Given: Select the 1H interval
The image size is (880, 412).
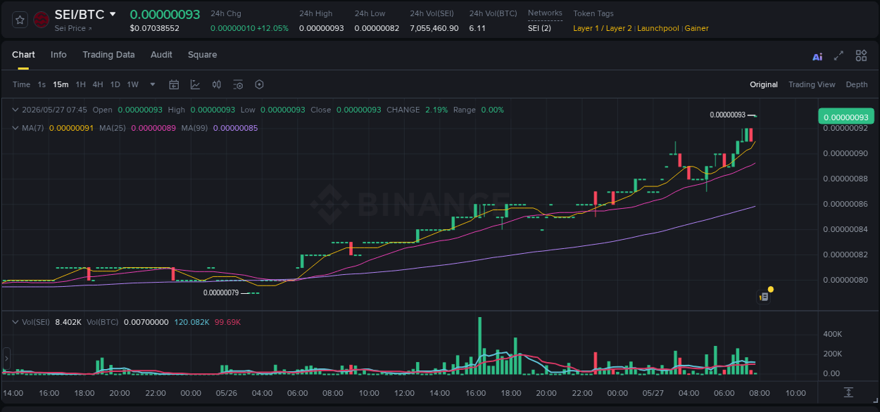Looking at the screenshot, I should click(x=80, y=84).
